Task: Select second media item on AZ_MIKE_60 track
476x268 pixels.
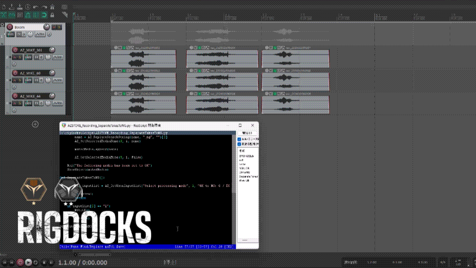Action: (x=222, y=82)
